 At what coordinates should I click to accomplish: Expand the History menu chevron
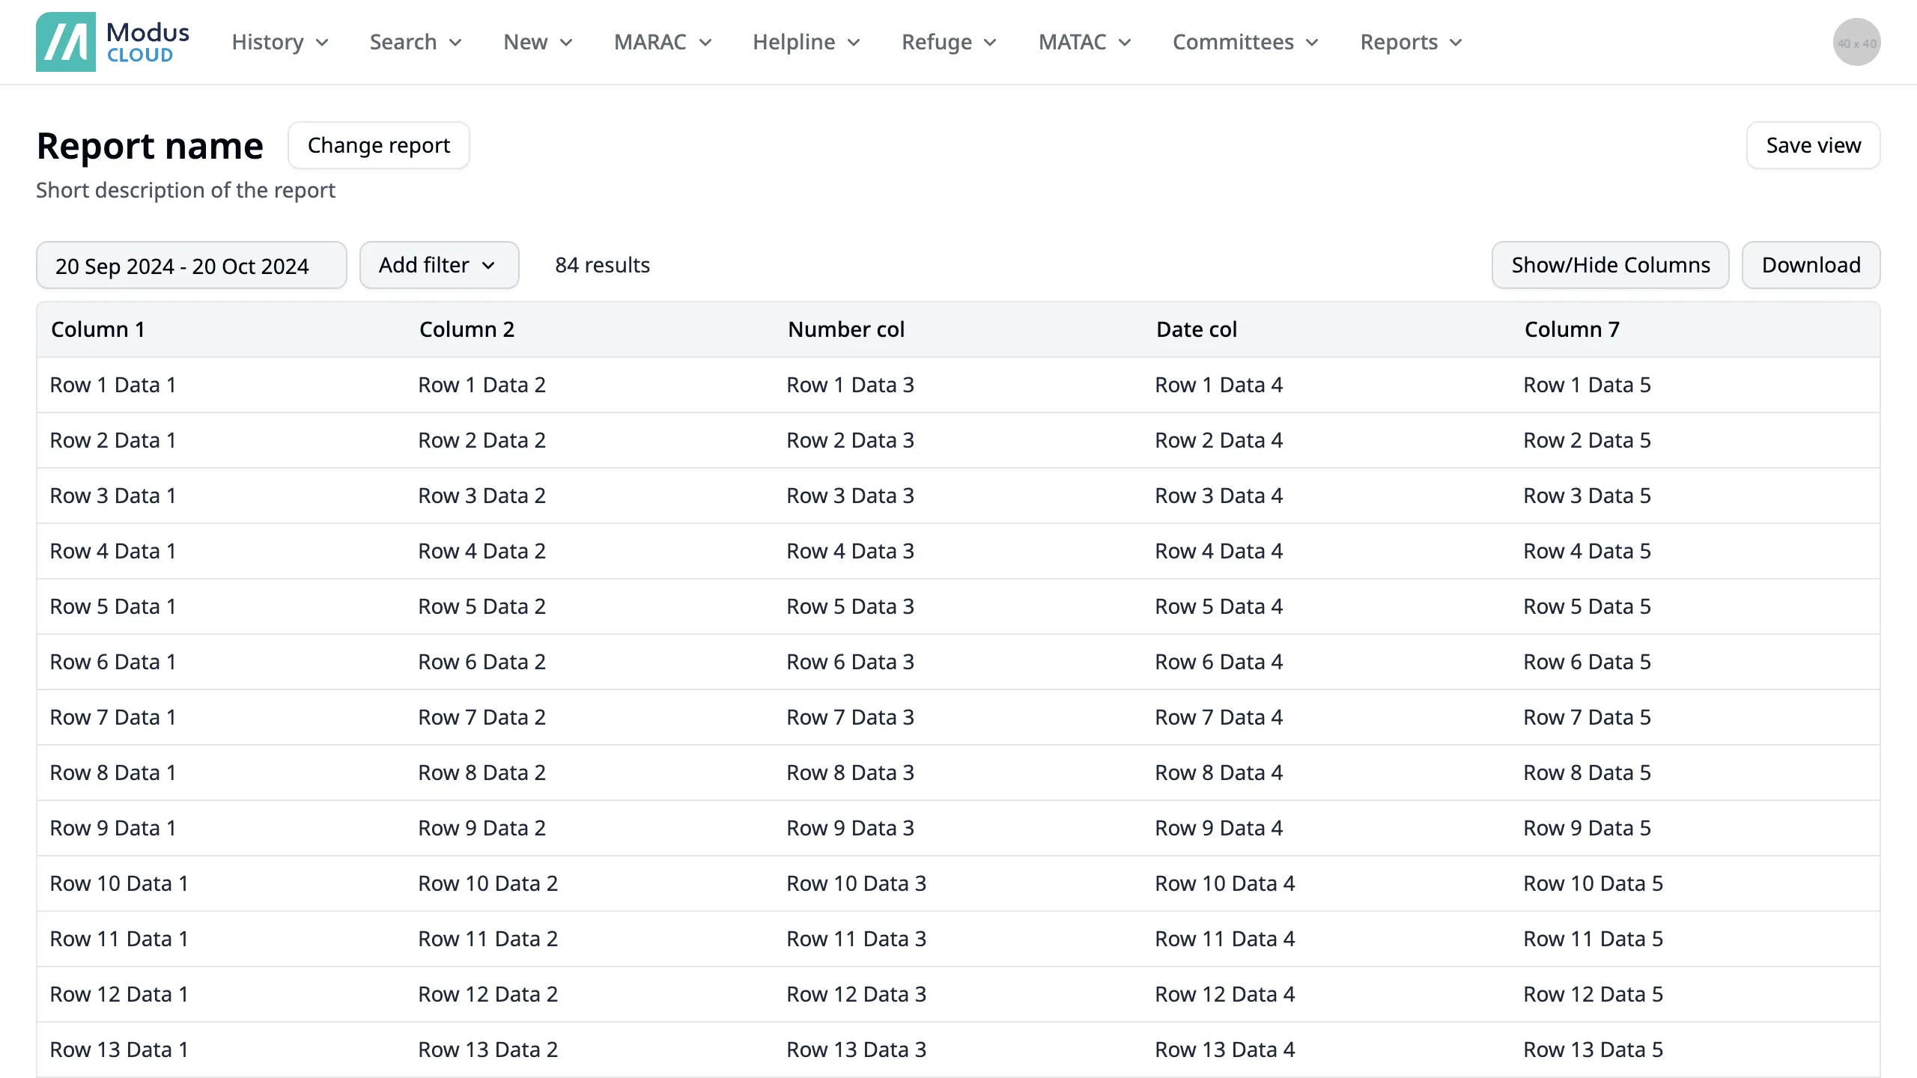[323, 43]
